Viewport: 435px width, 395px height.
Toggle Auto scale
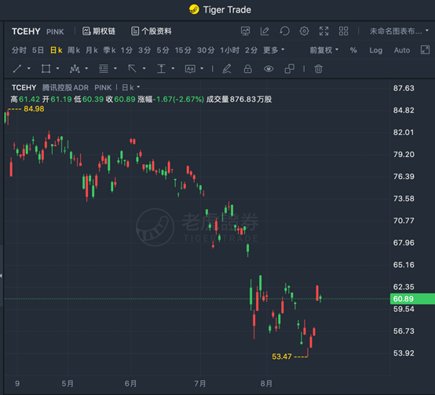click(x=402, y=50)
